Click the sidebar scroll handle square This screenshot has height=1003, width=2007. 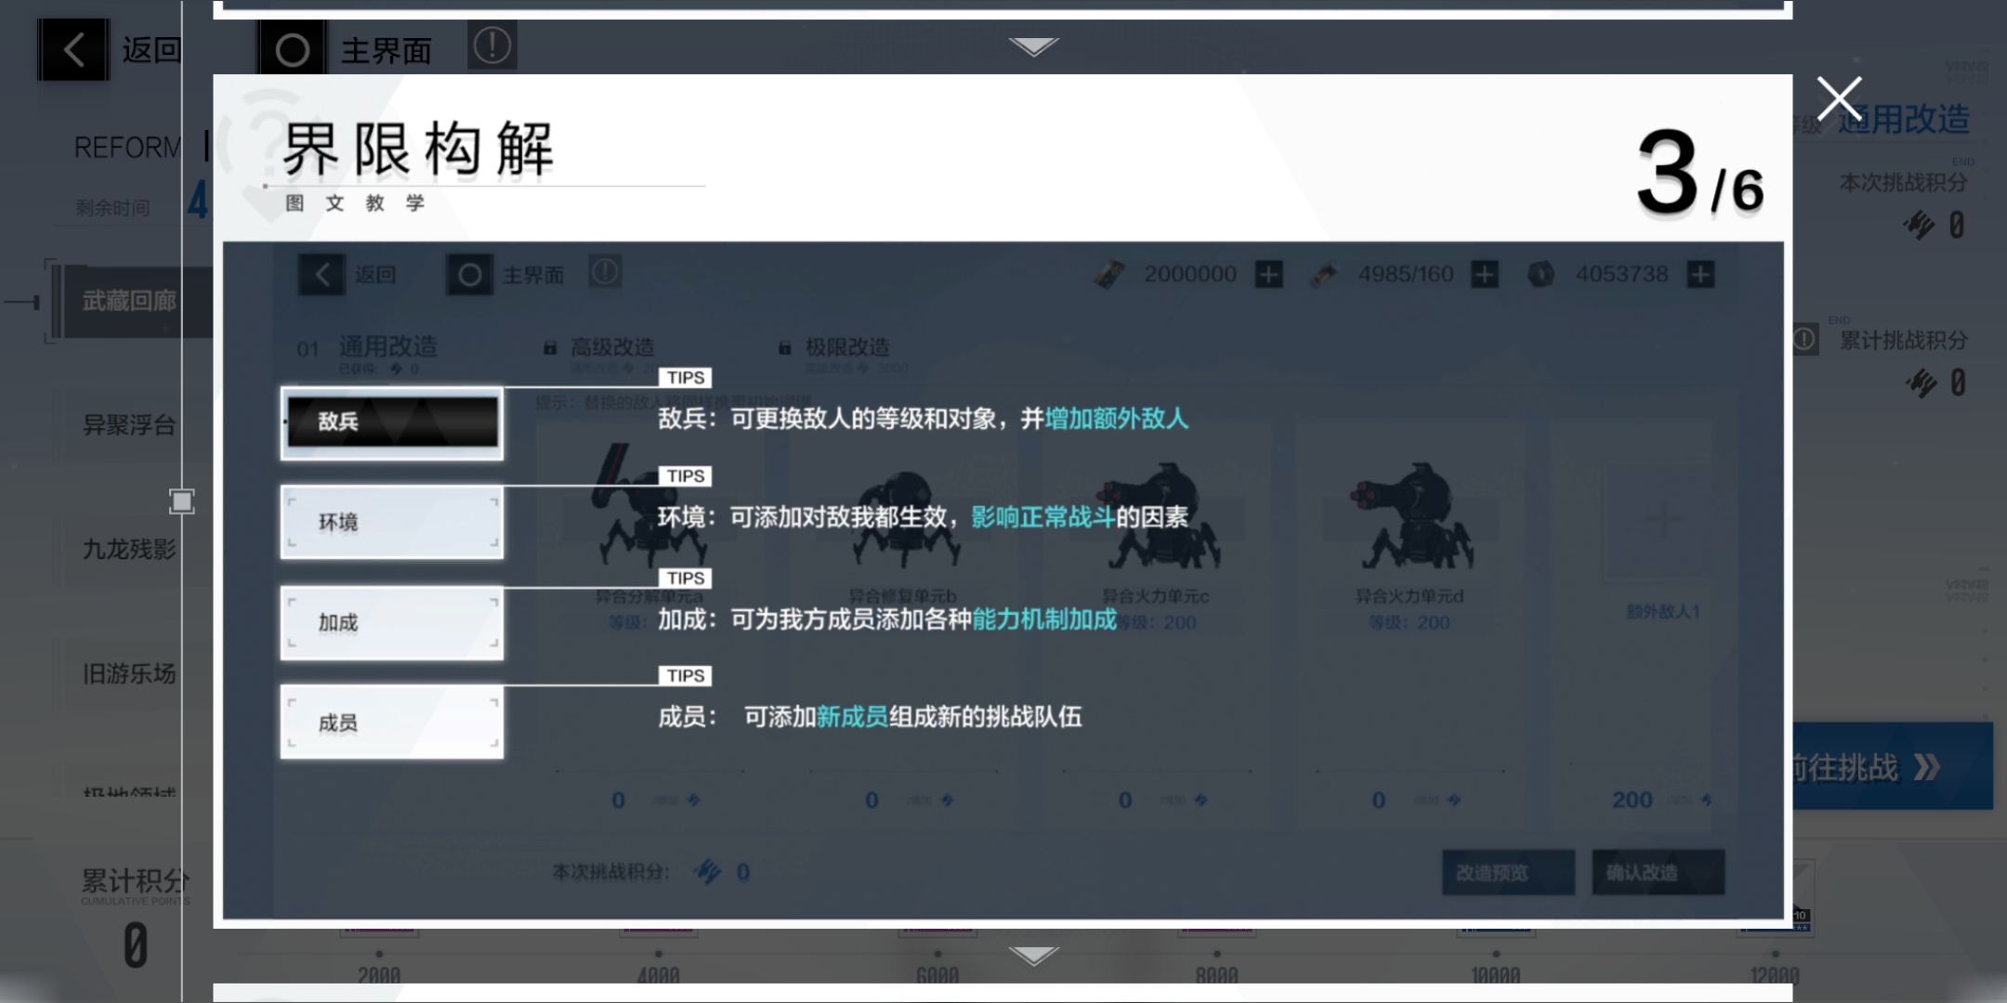[x=181, y=501]
